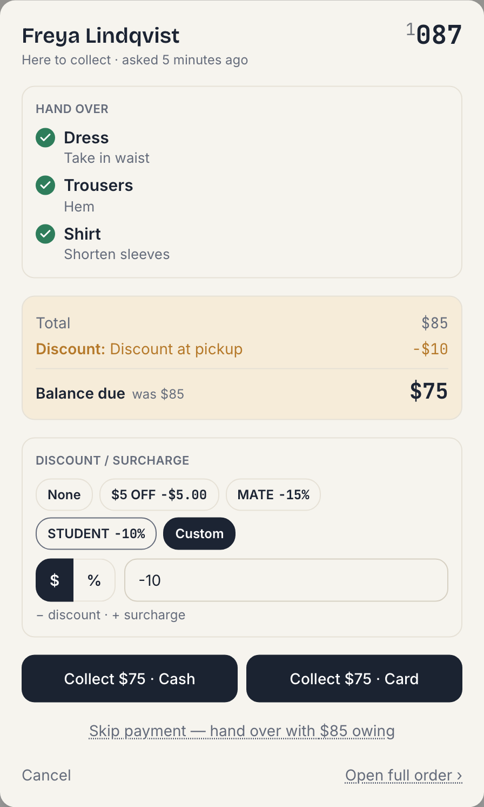Choose the MATE -15% discount
The height and width of the screenshot is (807, 484).
[273, 495]
